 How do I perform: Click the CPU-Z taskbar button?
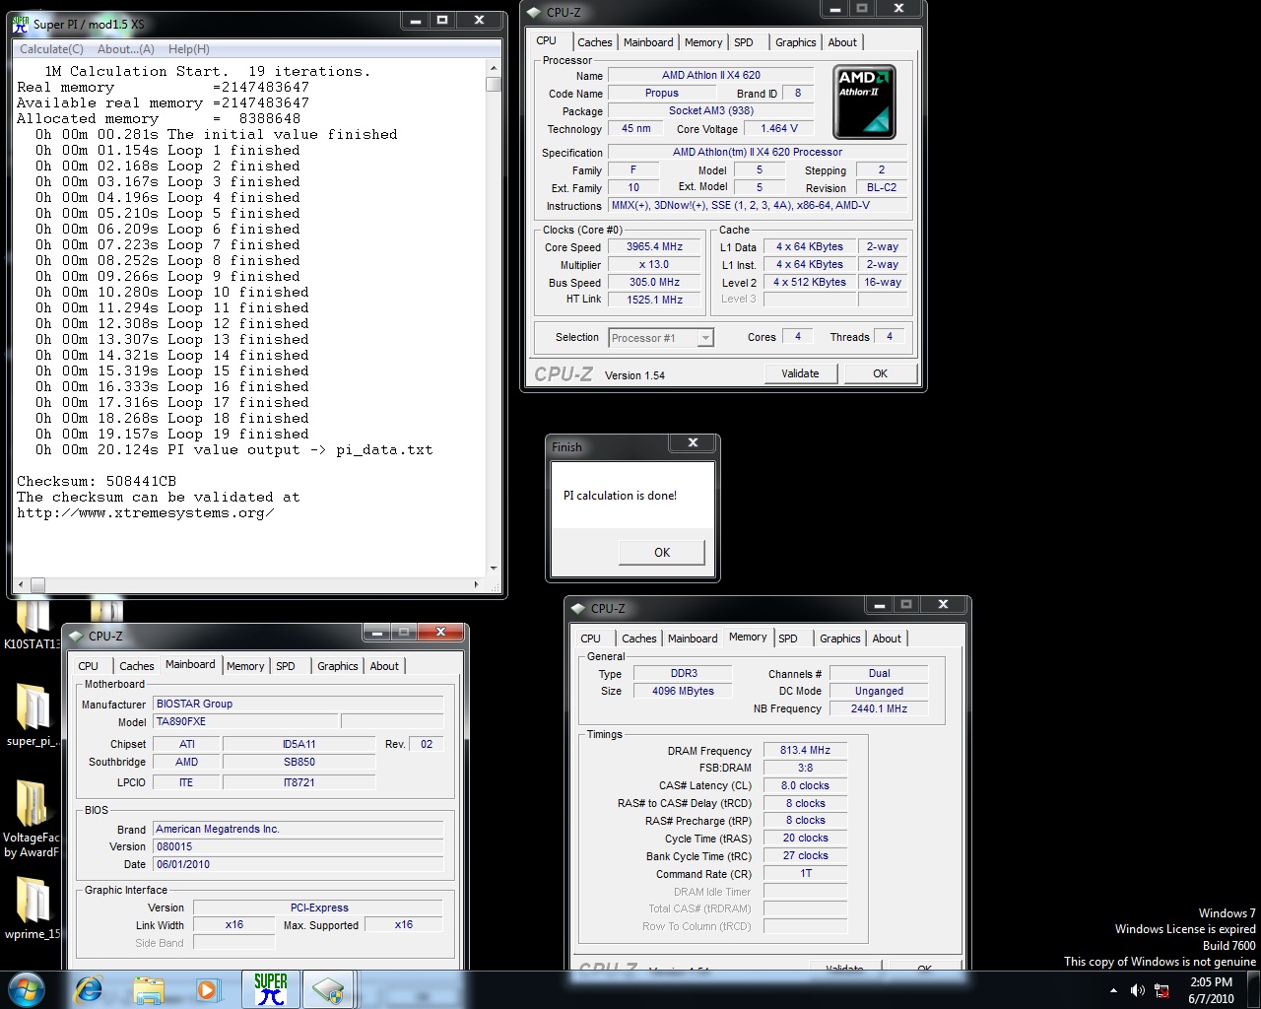(330, 989)
